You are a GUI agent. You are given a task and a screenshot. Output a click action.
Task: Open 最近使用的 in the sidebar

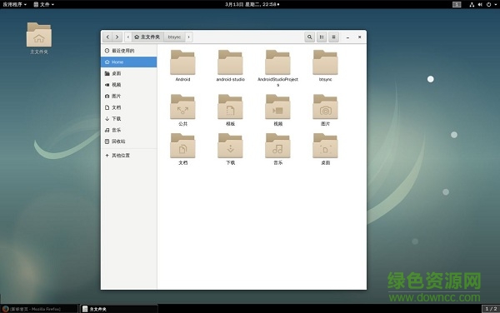click(x=129, y=51)
